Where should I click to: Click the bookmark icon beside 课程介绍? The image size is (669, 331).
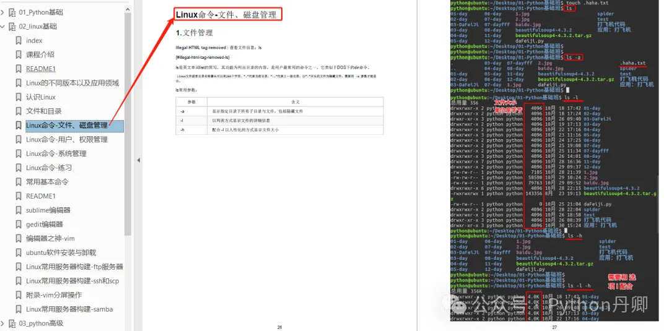pos(19,54)
